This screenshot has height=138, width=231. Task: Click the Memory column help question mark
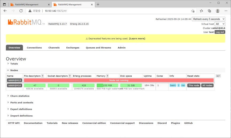click(x=107, y=76)
